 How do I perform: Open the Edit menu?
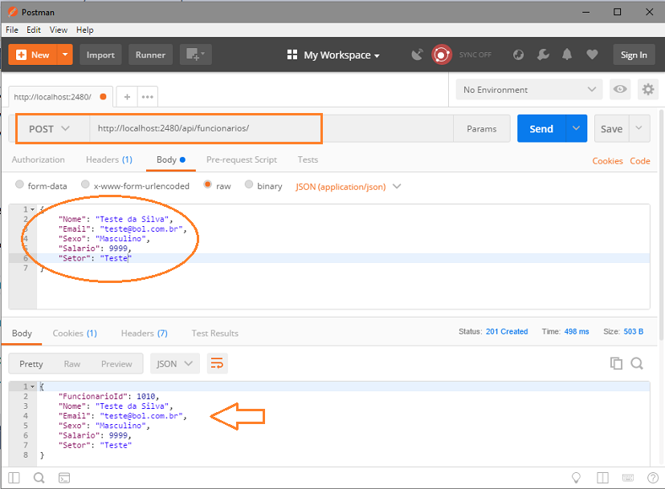(x=34, y=30)
